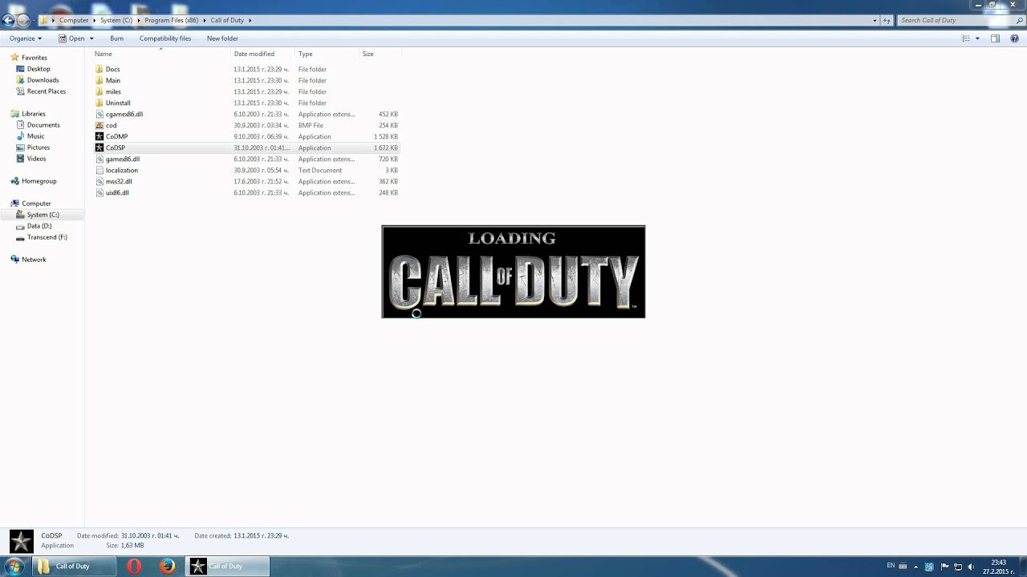Select Downloads under Favorites
1027x577 pixels.
click(x=43, y=80)
